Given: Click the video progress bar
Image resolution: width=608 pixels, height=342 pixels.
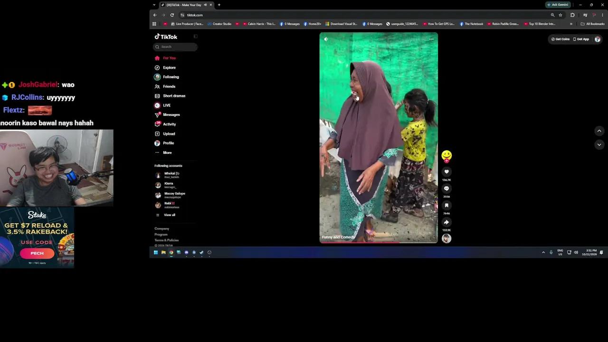Looking at the screenshot, I should point(379,242).
